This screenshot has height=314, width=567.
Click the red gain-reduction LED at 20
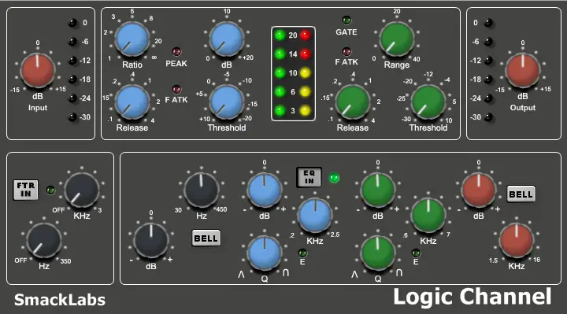click(x=306, y=35)
